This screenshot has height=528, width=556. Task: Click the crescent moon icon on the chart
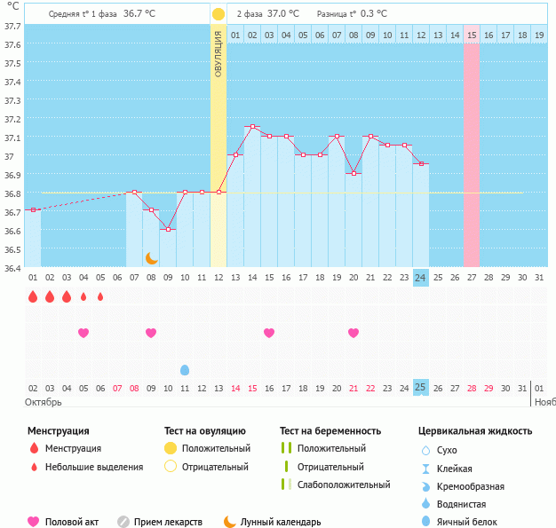coord(152,257)
